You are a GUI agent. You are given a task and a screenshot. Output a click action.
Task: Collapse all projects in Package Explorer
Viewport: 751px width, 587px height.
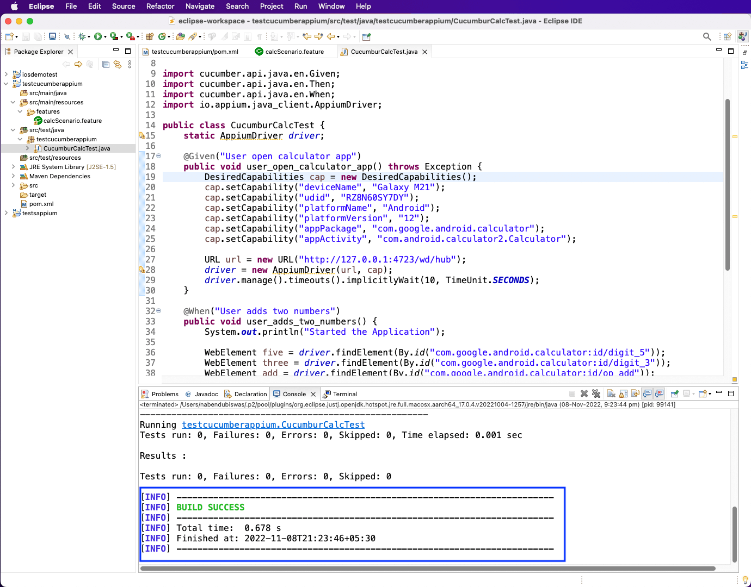pos(106,64)
